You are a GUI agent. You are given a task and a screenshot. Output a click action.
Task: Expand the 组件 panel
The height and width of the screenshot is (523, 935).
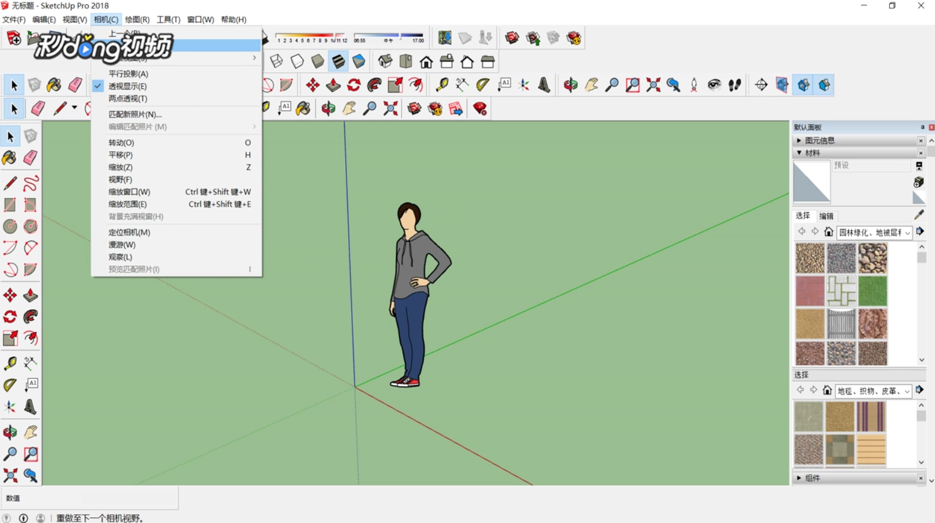click(798, 478)
